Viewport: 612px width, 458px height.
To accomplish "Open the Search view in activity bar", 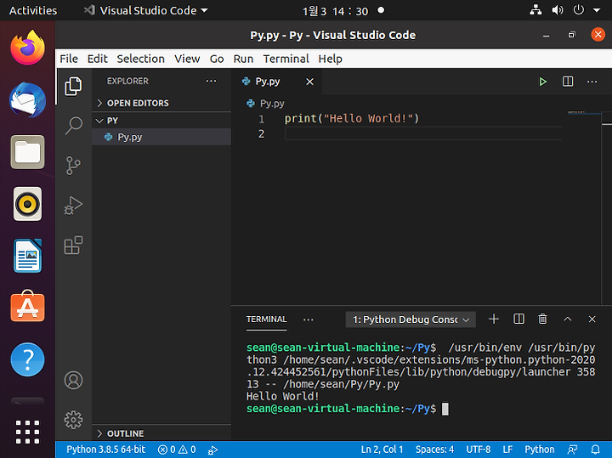I will 73,126.
